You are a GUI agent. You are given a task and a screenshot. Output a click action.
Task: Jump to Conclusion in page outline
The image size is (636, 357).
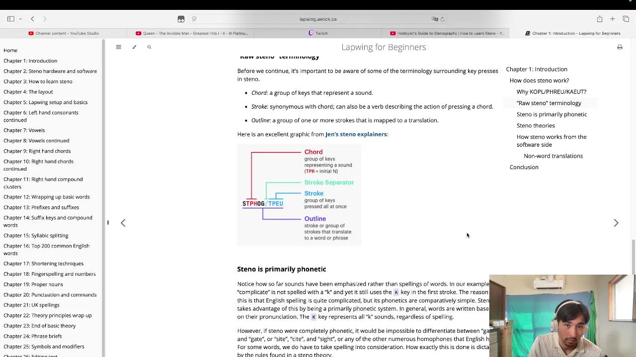(x=524, y=167)
